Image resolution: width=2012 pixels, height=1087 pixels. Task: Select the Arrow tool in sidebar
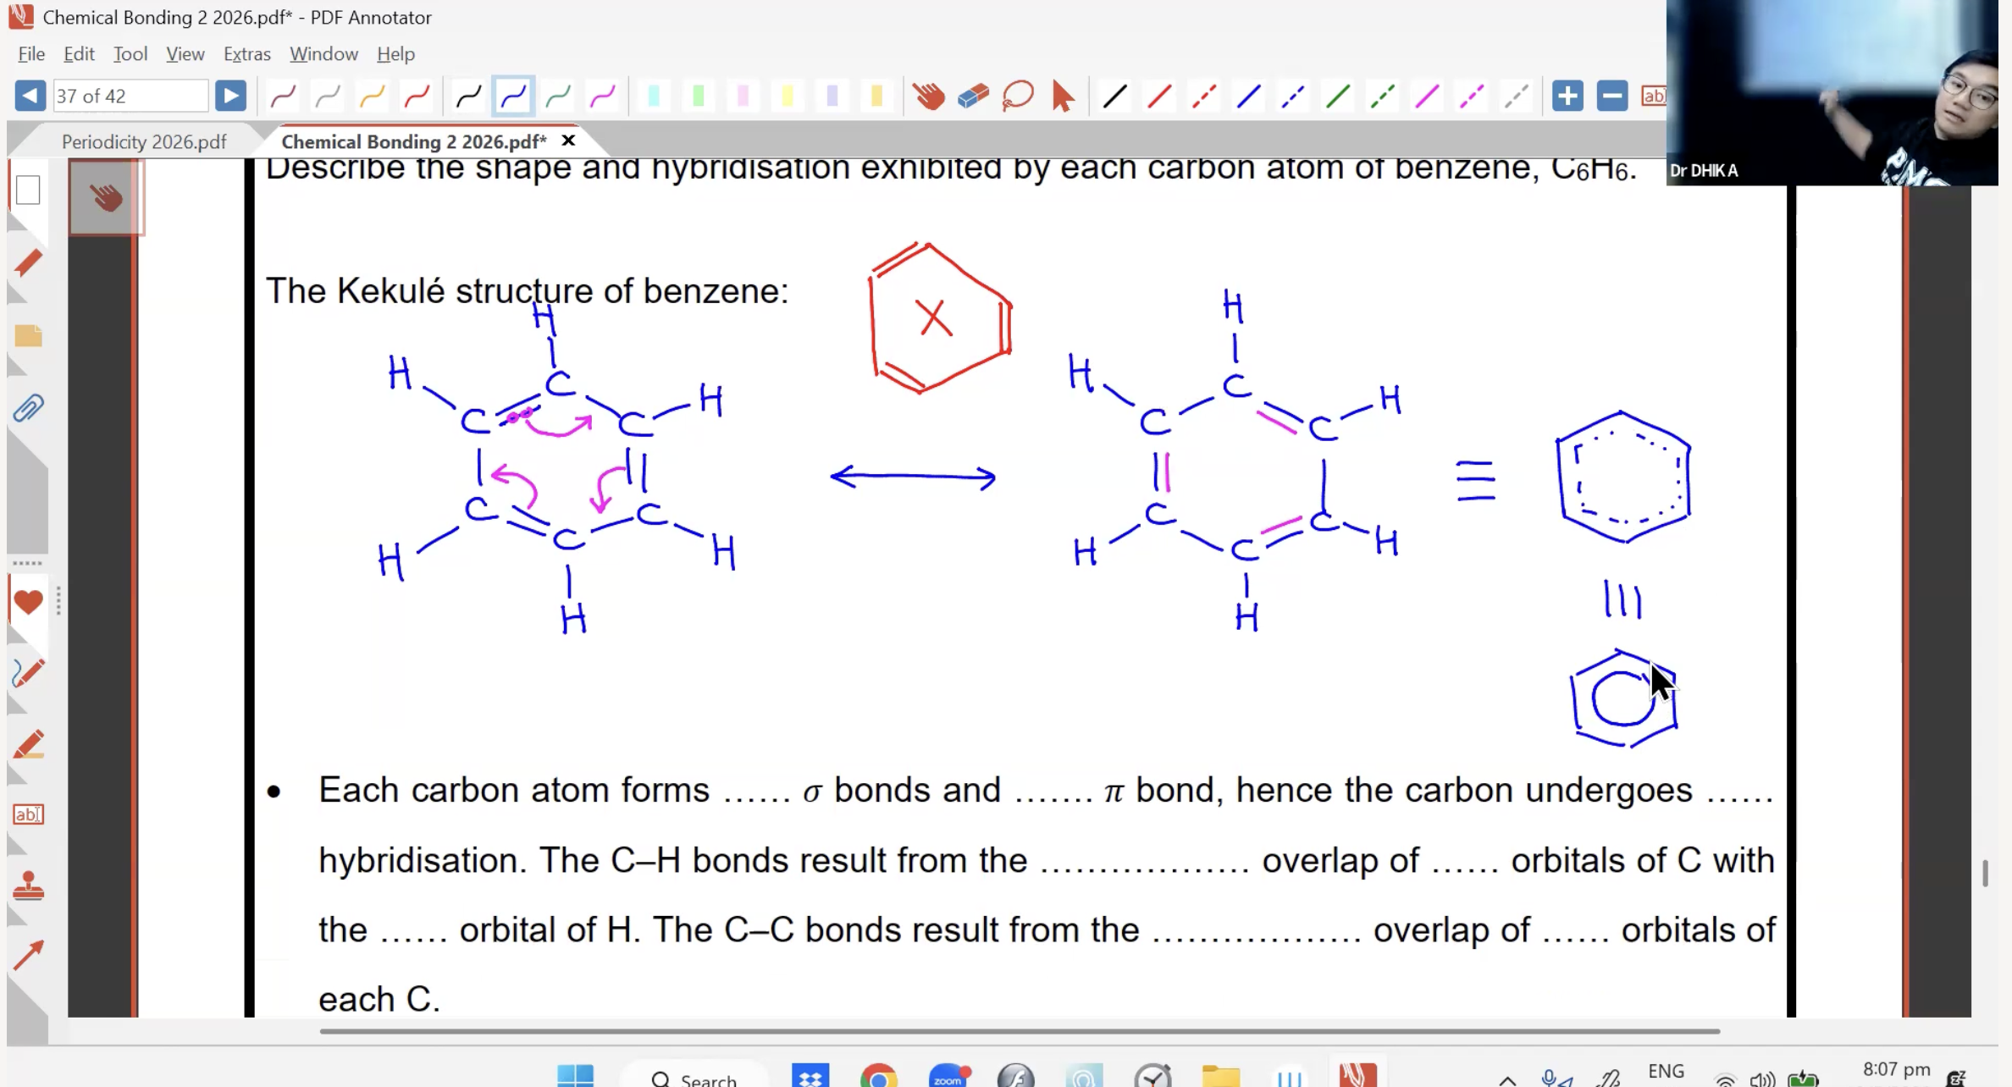tap(28, 956)
